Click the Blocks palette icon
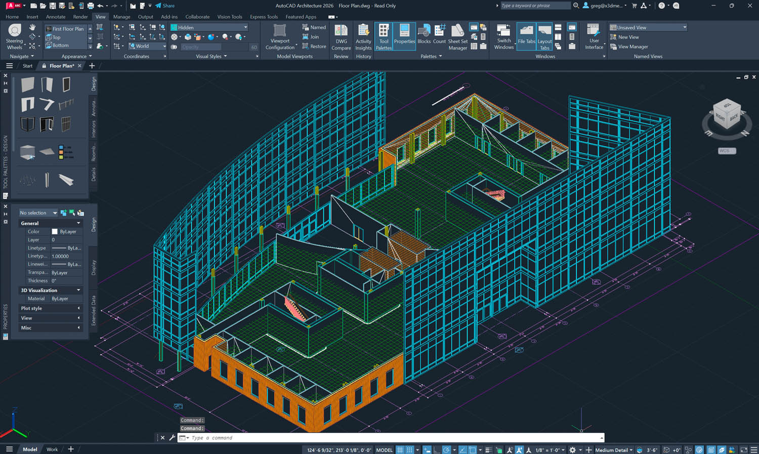The image size is (759, 454). (x=424, y=34)
